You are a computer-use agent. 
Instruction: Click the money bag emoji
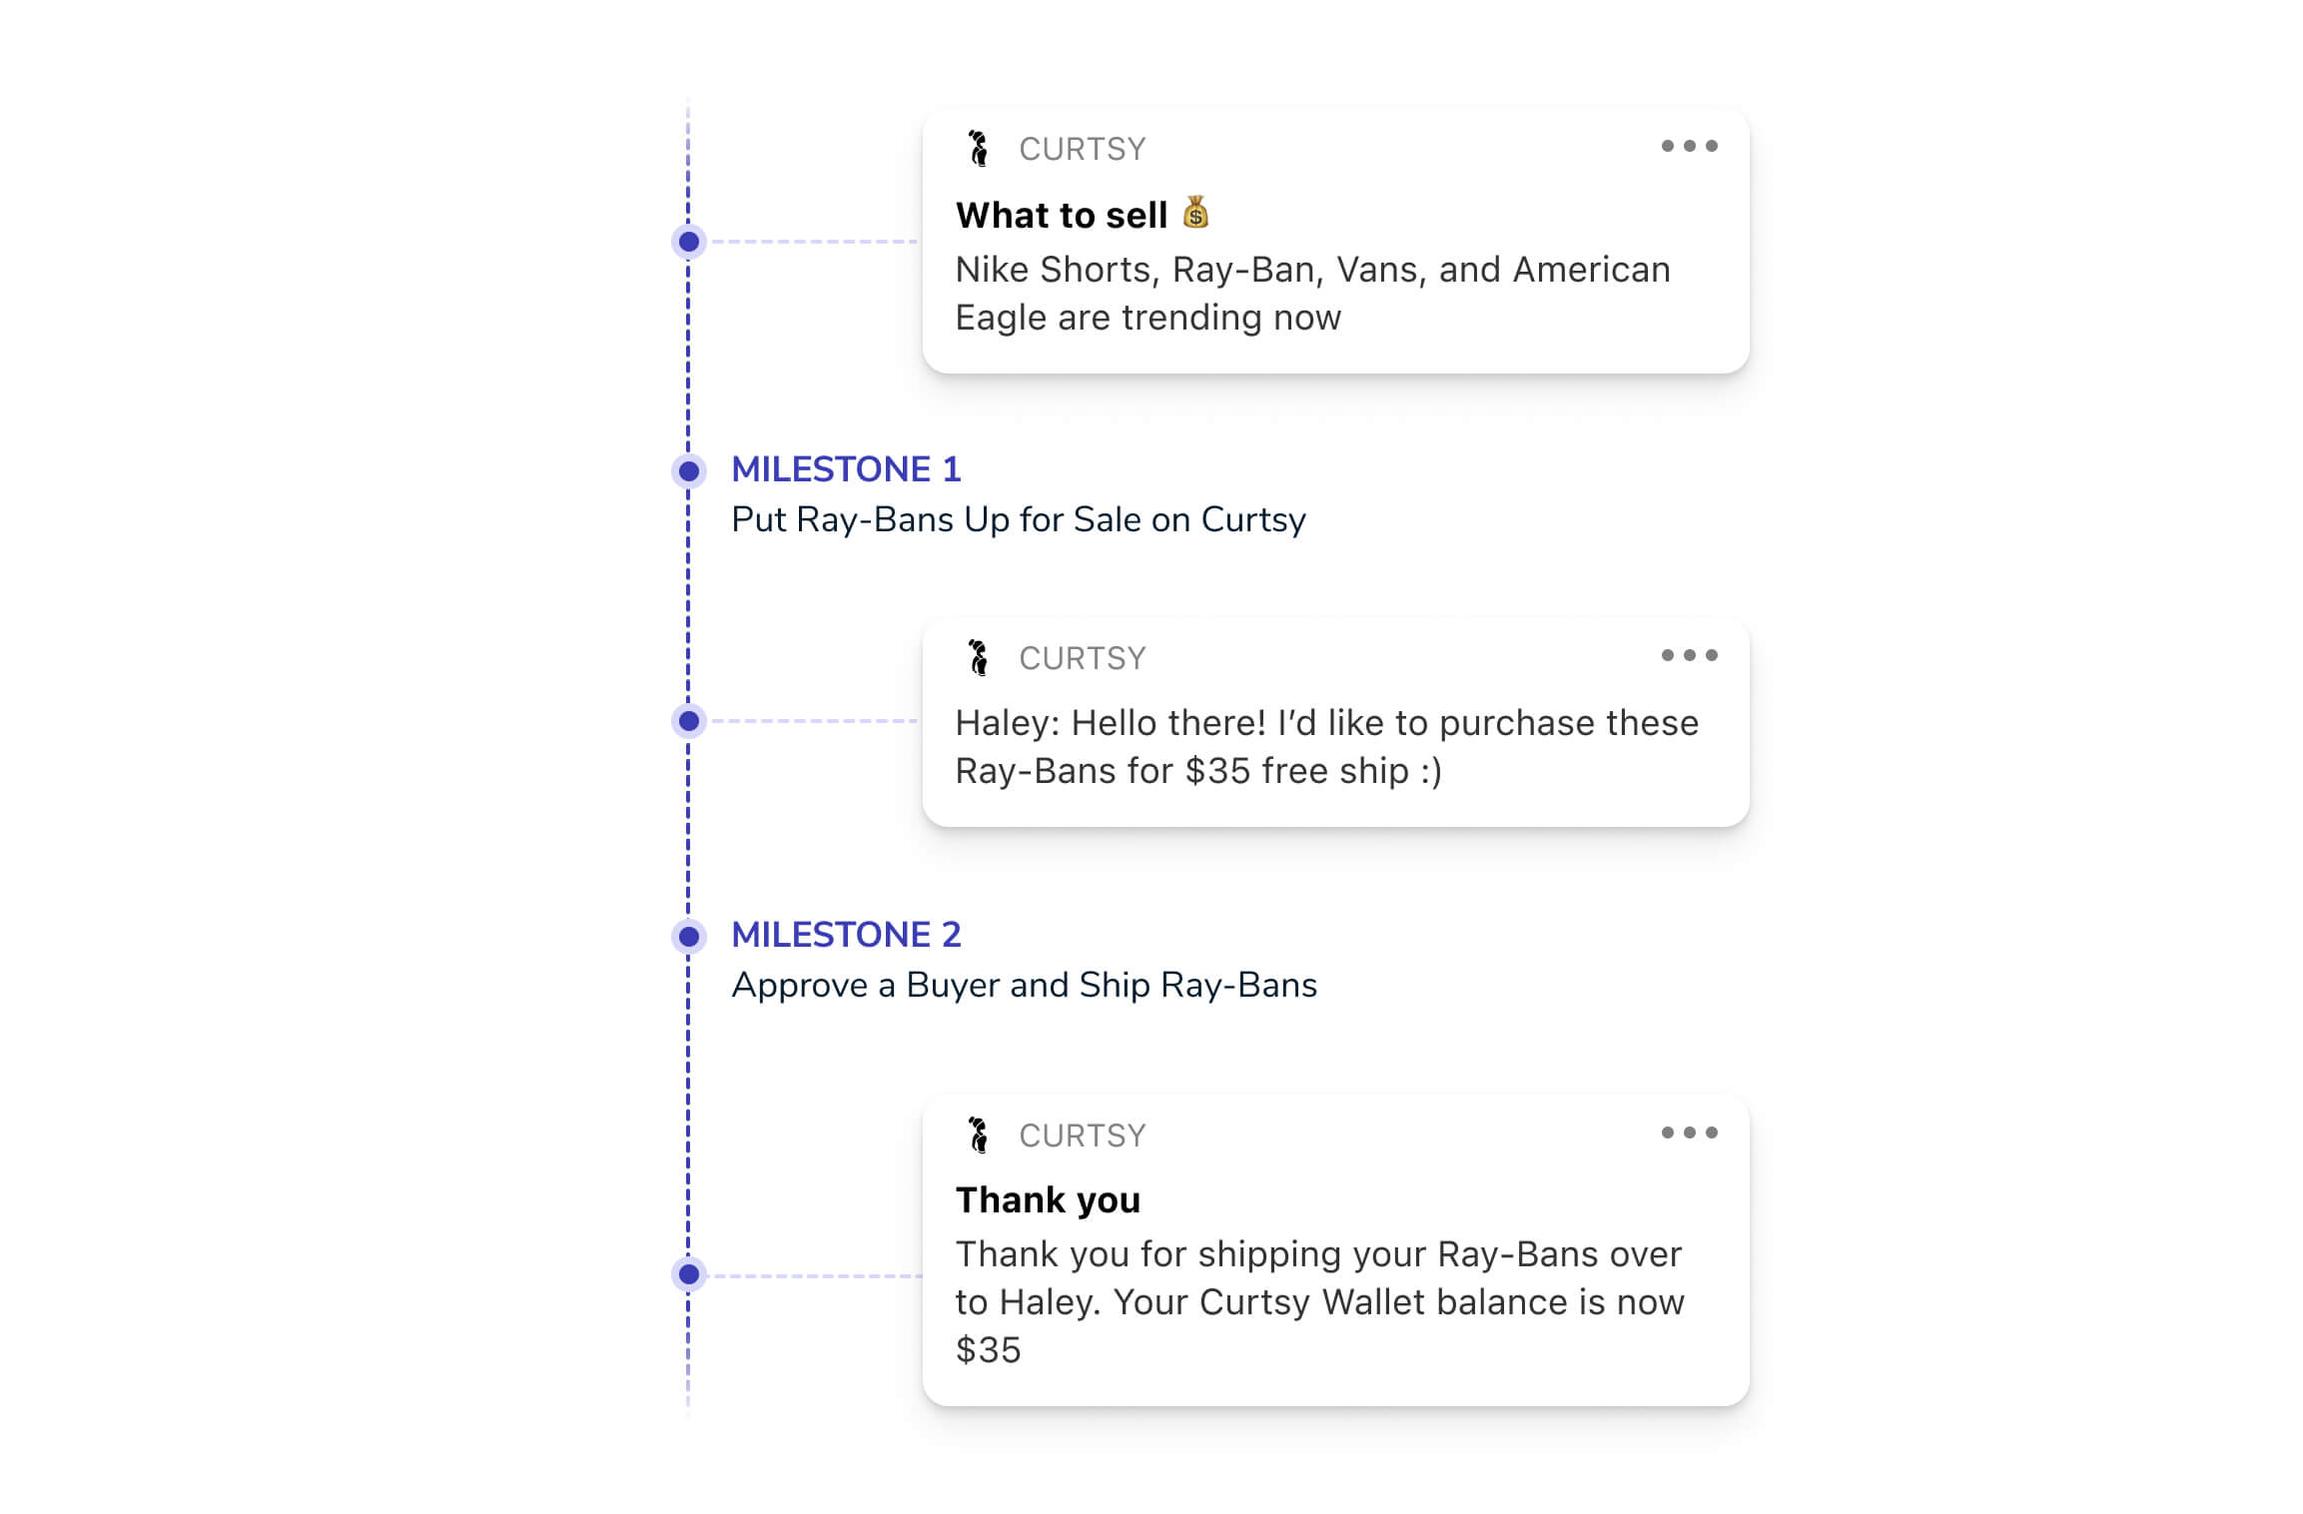tap(1195, 212)
